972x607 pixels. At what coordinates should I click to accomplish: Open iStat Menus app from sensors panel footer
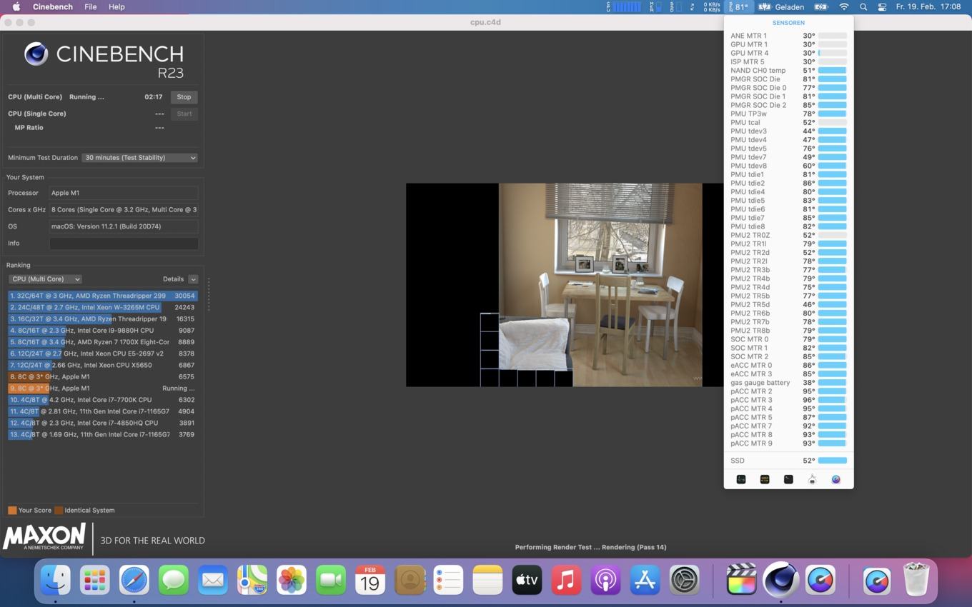coord(835,479)
